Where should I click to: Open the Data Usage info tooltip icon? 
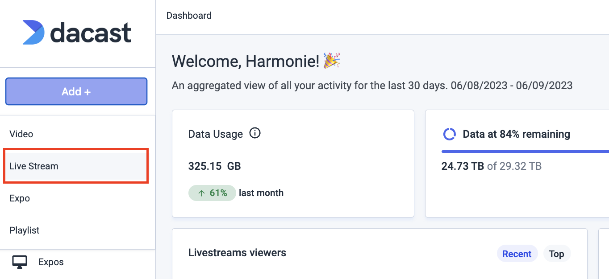click(255, 133)
